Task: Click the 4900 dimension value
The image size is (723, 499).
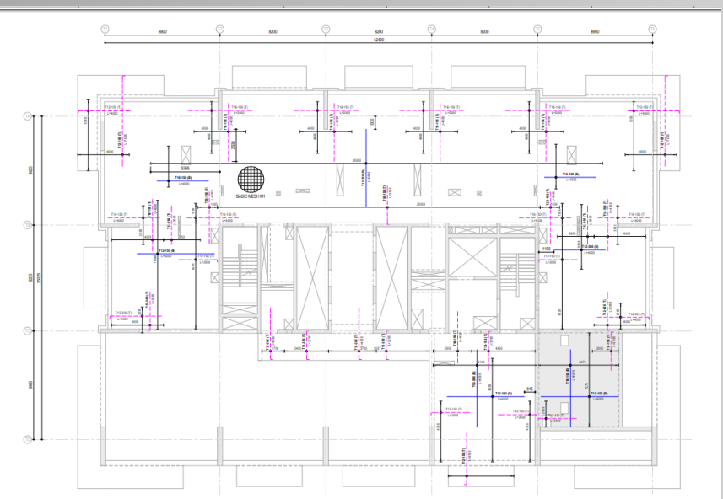Action: tap(499, 349)
